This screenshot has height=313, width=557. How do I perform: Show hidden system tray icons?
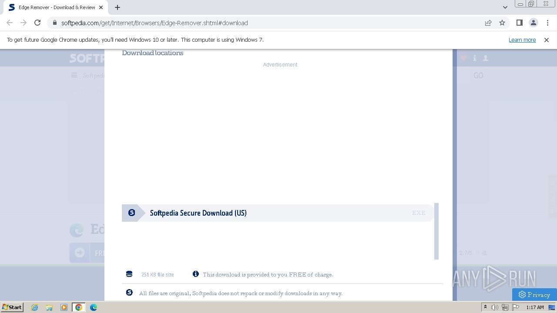tap(486, 307)
